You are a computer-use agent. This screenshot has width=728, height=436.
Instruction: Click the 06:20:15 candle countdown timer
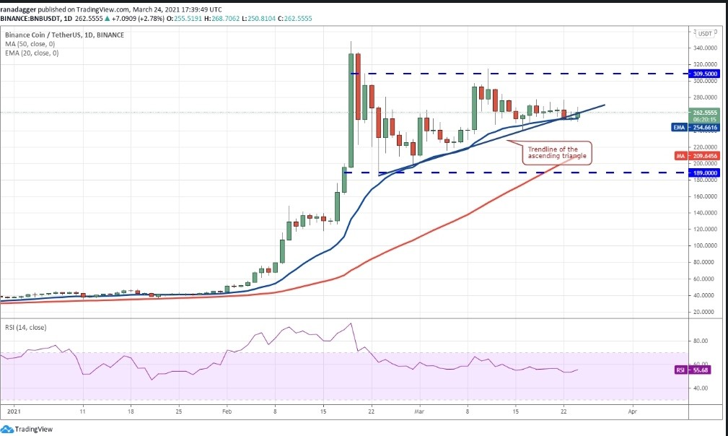tap(705, 119)
